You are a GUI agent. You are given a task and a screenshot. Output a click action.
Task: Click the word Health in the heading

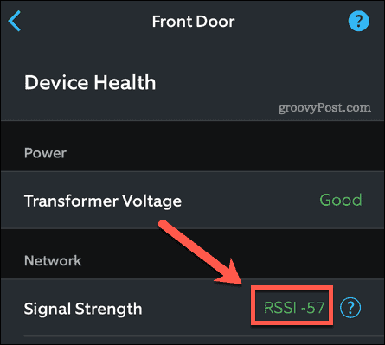coord(125,82)
